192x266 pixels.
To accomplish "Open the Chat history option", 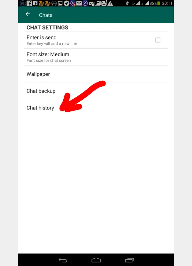I will (96, 108).
